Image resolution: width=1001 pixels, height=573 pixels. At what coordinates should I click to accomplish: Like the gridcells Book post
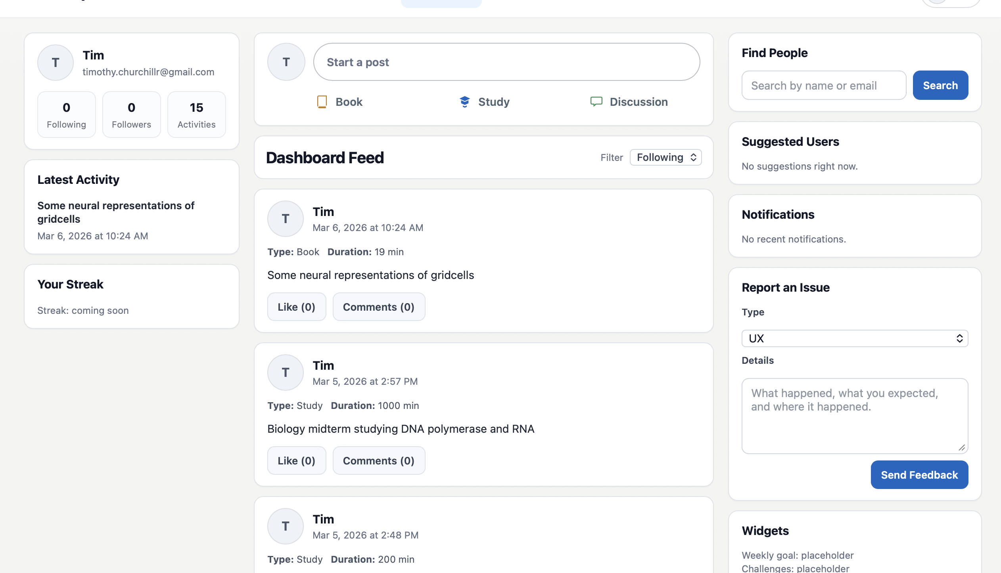[296, 307]
